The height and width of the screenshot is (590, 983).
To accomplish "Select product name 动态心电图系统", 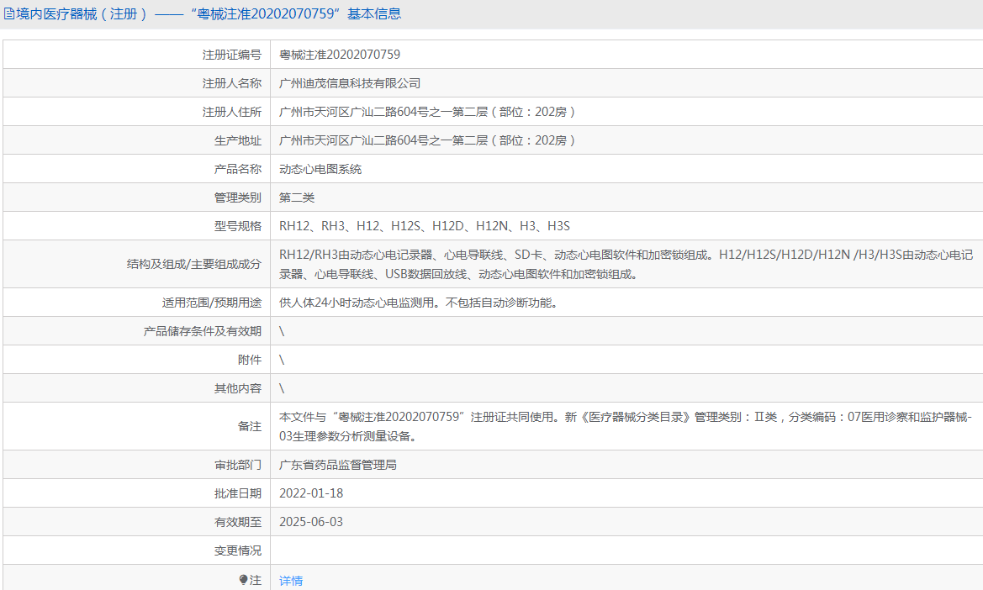I will pos(321,168).
